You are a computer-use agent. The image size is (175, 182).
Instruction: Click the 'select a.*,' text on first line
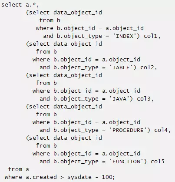[x=20, y=5]
